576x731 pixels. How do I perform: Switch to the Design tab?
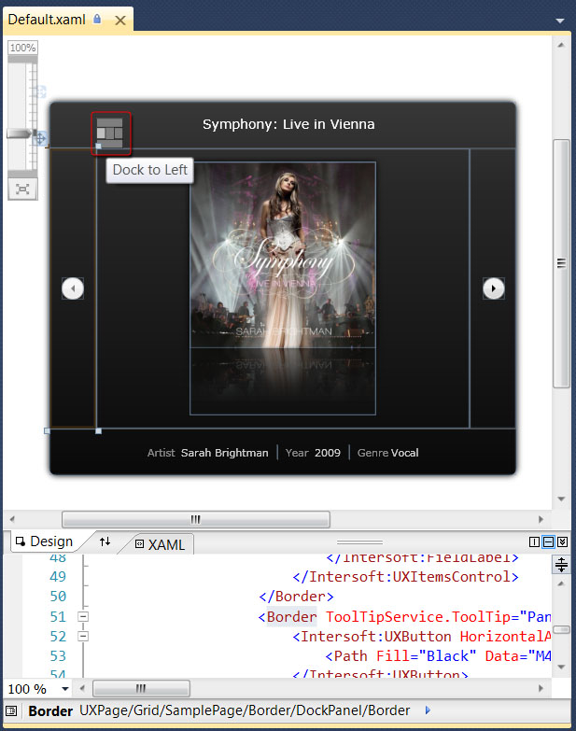coord(43,541)
